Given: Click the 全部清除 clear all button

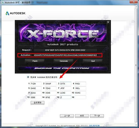Looking at the screenshot, I should click(x=37, y=103).
